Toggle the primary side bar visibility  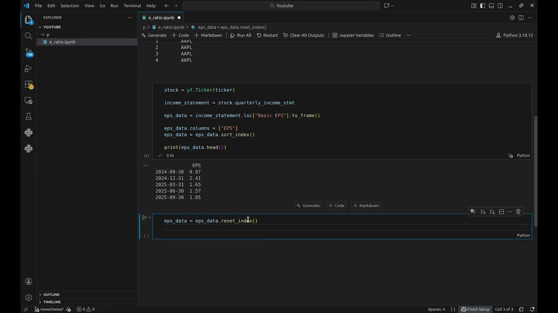483,6
